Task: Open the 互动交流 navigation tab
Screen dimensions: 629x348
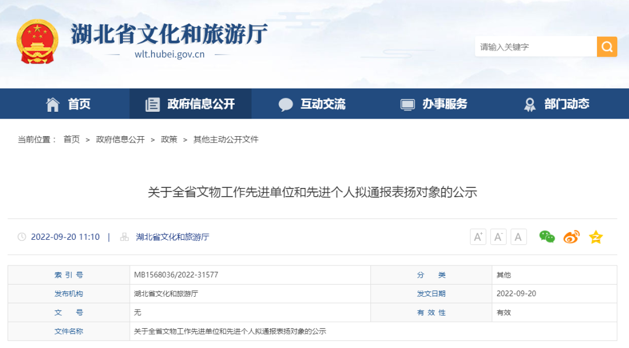Action: click(x=312, y=104)
